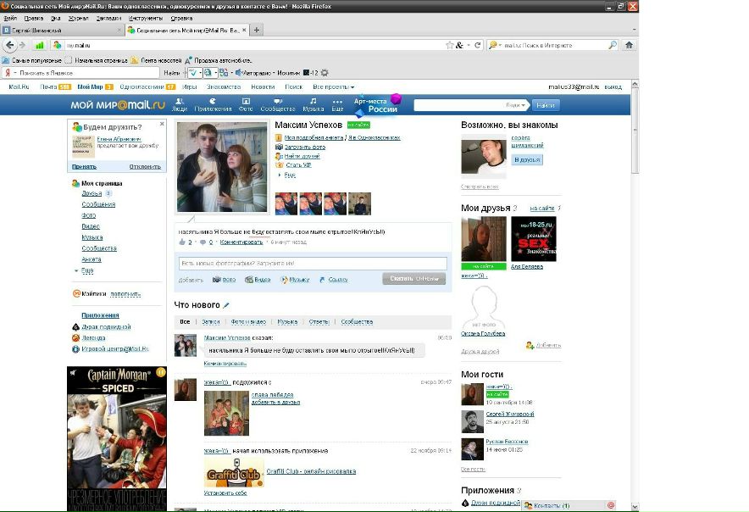Screen dimensions: 749x512
Task: Click the status input field about new photos
Action: (x=313, y=264)
